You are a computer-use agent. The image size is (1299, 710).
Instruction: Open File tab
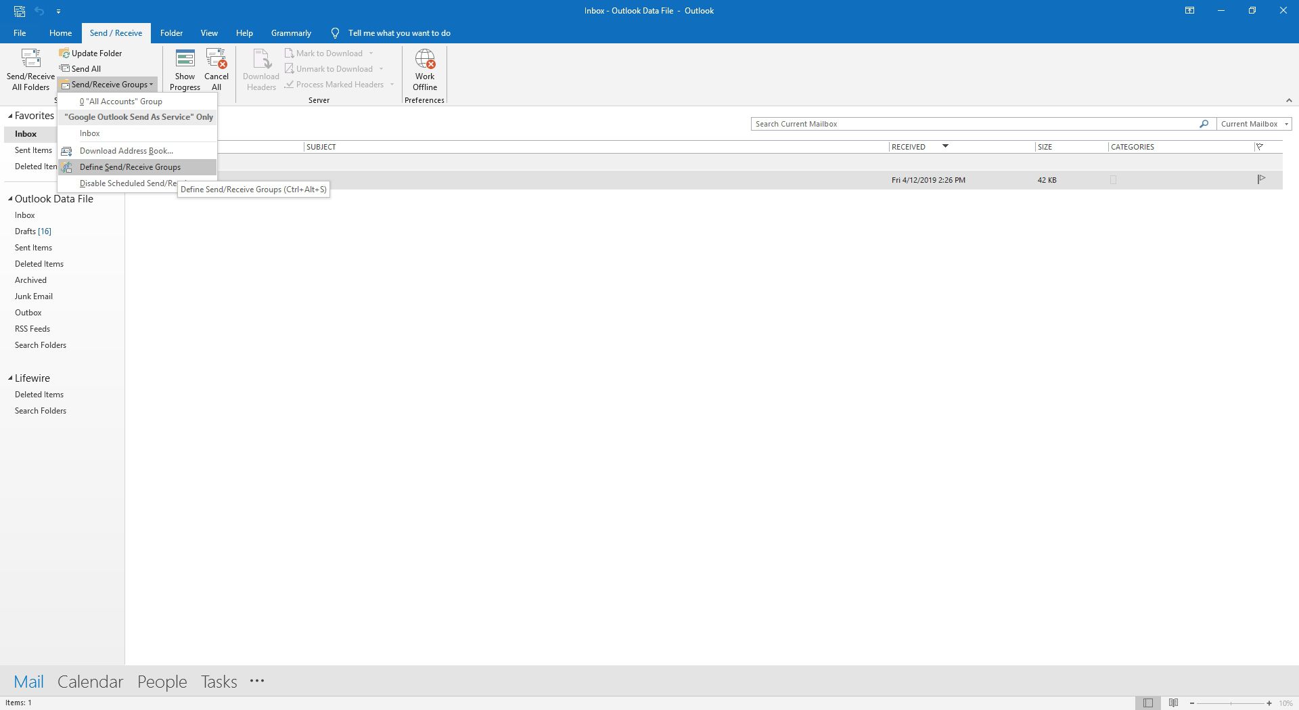point(20,32)
